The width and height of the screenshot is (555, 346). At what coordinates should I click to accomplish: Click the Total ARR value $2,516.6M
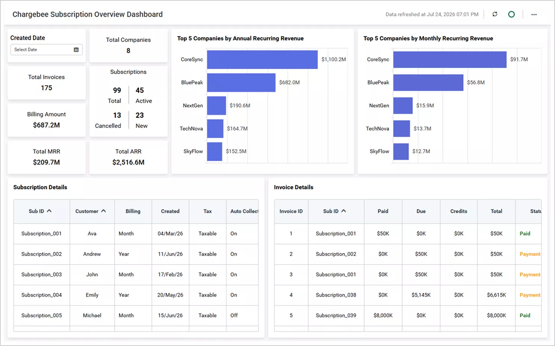[x=128, y=162]
